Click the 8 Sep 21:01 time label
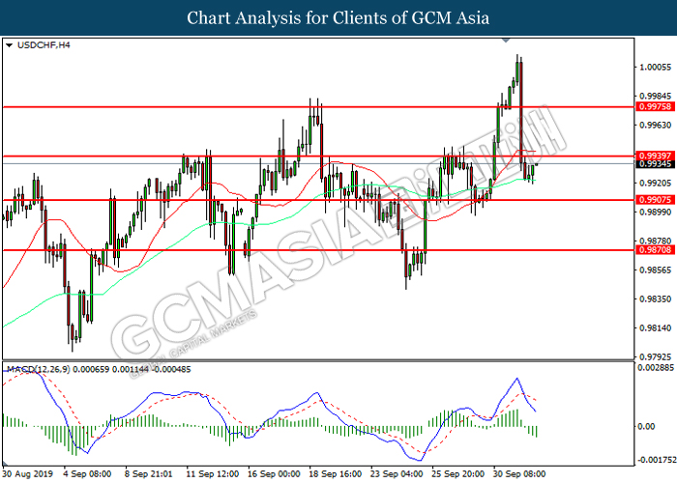The image size is (677, 483). 149,474
